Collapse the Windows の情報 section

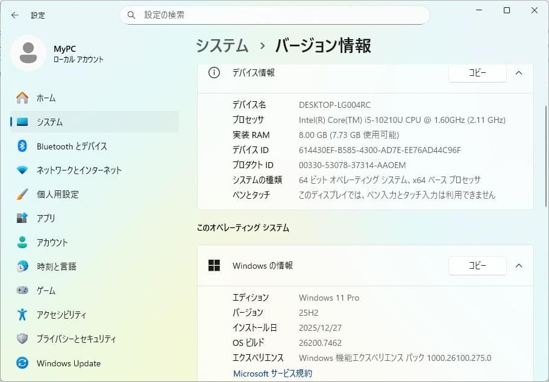pyautogui.click(x=519, y=265)
